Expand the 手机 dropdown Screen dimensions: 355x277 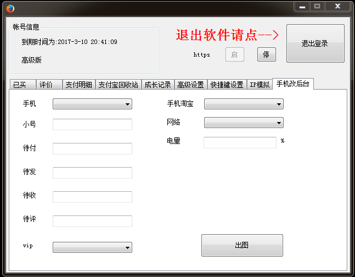coord(92,104)
